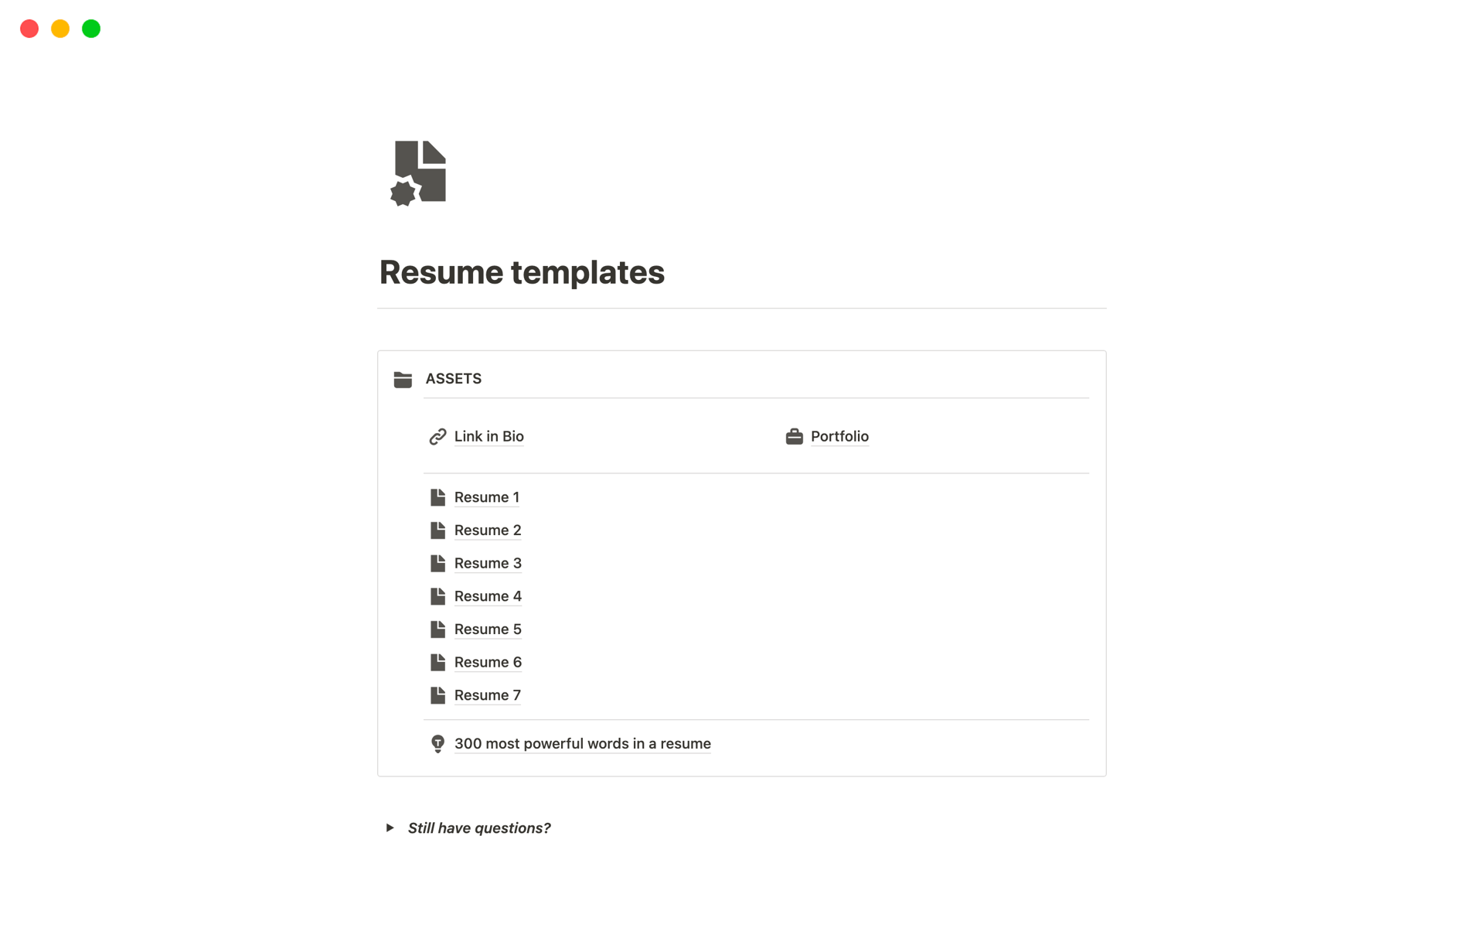This screenshot has height=928, width=1484.
Task: Click the red close button in the titlebar
Action: (30, 28)
